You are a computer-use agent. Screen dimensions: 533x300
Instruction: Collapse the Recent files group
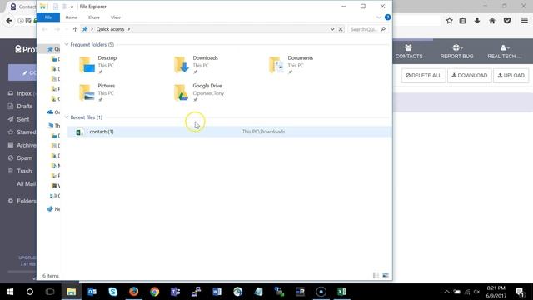[67, 117]
